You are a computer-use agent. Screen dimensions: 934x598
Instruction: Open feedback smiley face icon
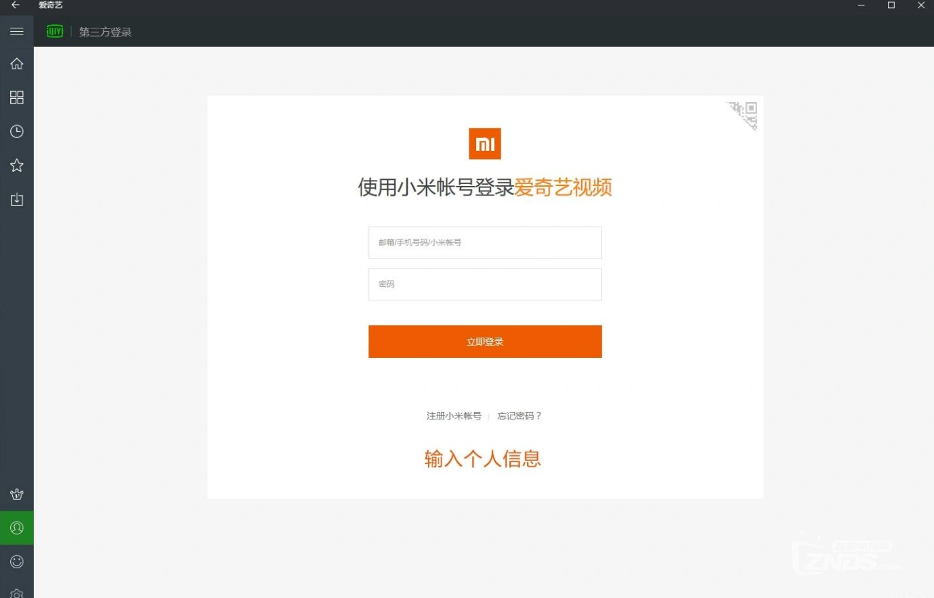(x=17, y=561)
